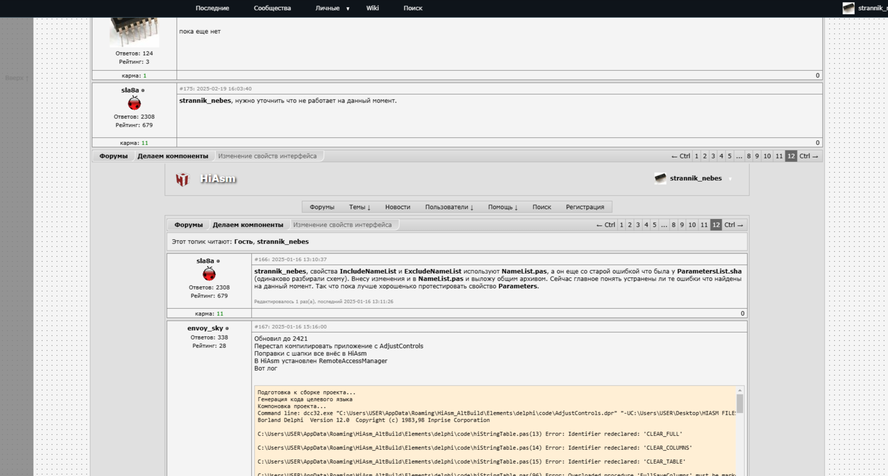Click sla8a's ladybug avatar in post #175

(134, 103)
